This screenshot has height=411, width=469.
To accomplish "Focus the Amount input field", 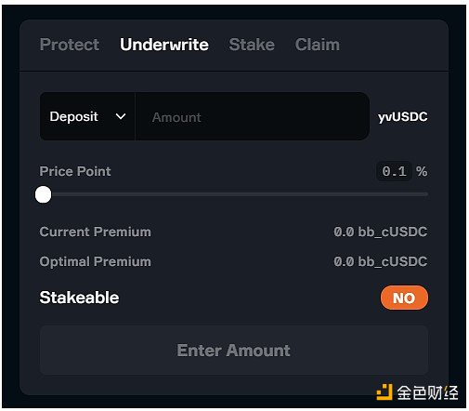I will pyautogui.click(x=253, y=116).
